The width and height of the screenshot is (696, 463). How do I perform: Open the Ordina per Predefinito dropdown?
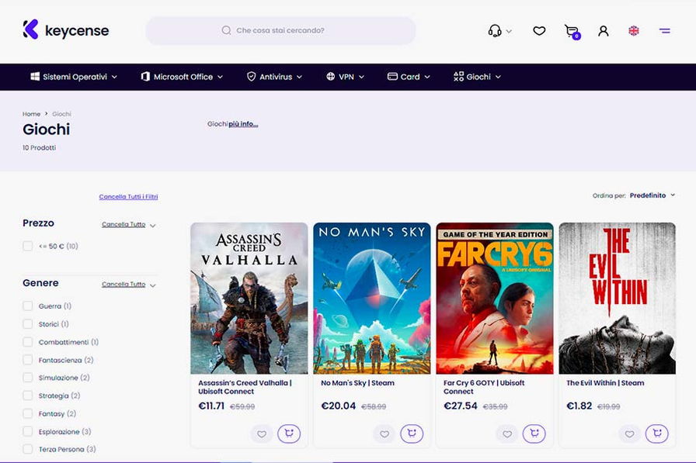point(652,195)
